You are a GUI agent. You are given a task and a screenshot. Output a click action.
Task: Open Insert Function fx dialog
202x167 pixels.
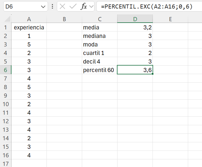coord(84,6)
